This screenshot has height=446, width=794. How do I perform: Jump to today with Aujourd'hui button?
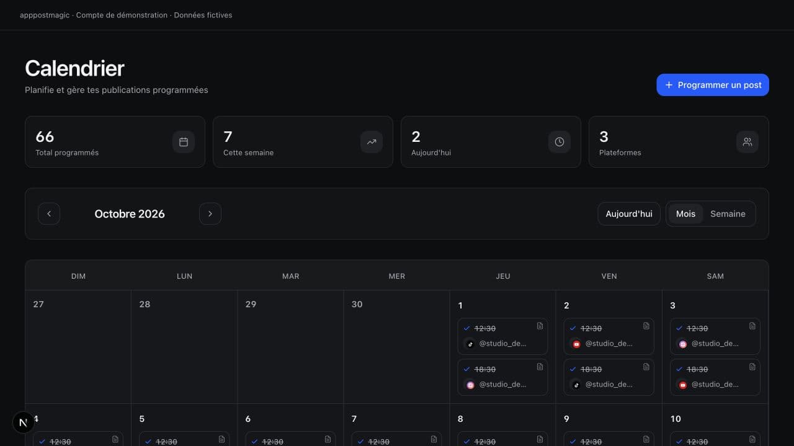click(629, 214)
